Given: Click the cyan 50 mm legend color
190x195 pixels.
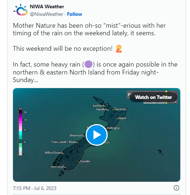Looking at the screenshot, I should coord(21,133).
